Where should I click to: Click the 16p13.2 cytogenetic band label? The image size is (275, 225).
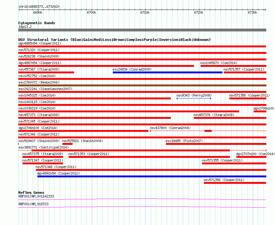25,27
